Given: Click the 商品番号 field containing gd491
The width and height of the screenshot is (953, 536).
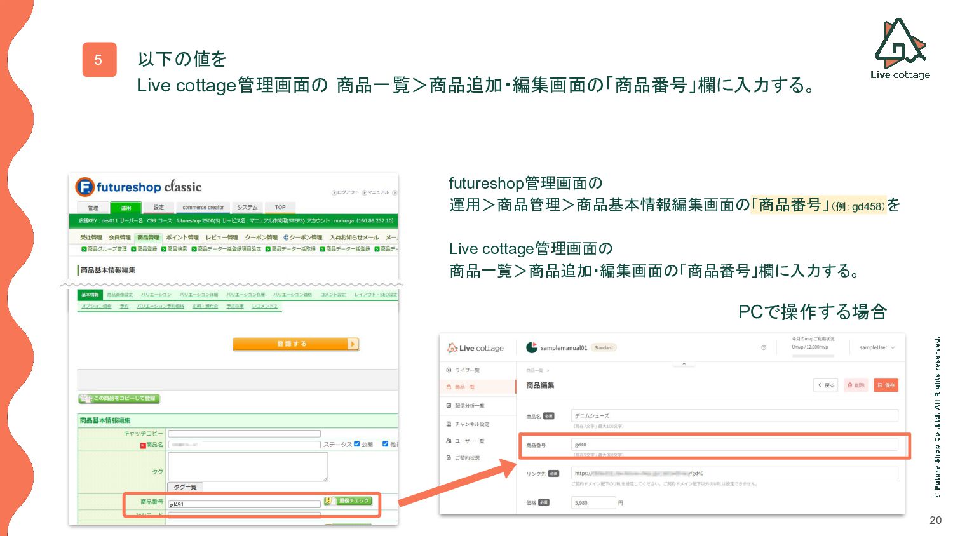Looking at the screenshot, I should [x=244, y=504].
